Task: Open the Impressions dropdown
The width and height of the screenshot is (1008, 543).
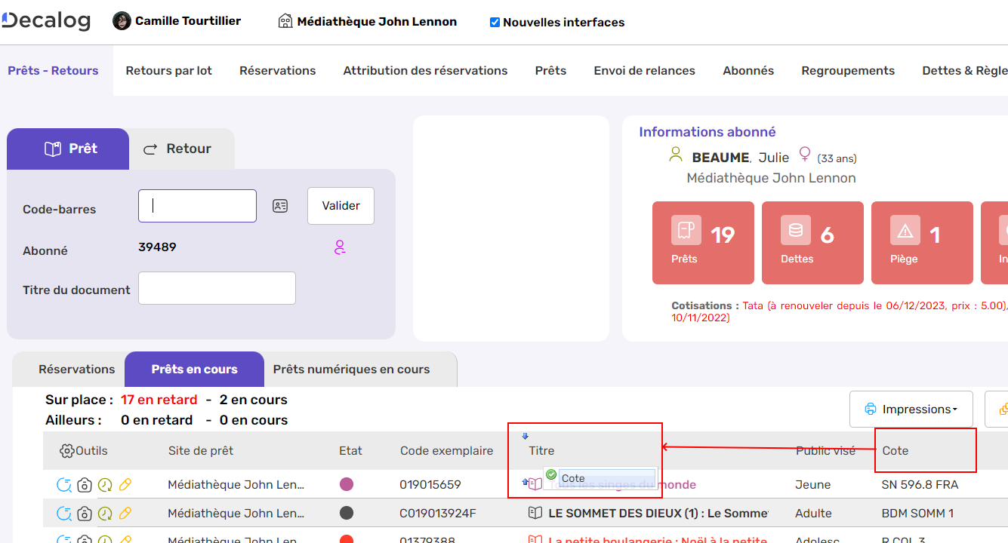Action: click(x=911, y=409)
